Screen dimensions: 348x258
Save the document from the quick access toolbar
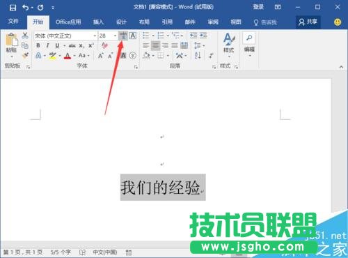(x=13, y=8)
